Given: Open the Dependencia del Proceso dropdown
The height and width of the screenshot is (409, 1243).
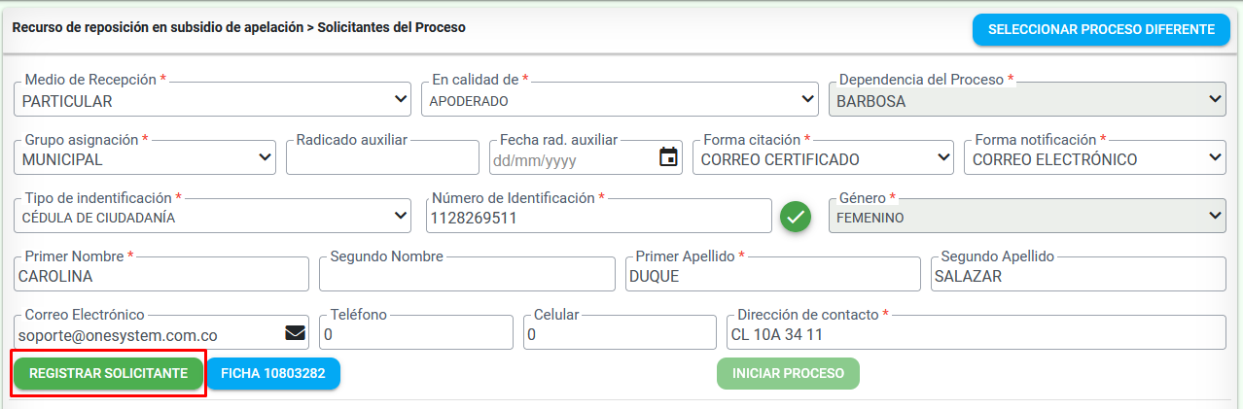Looking at the screenshot, I should (x=1026, y=100).
